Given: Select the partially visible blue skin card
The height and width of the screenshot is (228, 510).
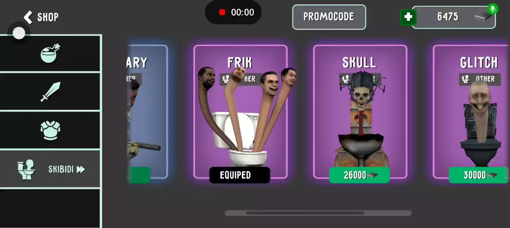Looking at the screenshot, I should tap(147, 111).
